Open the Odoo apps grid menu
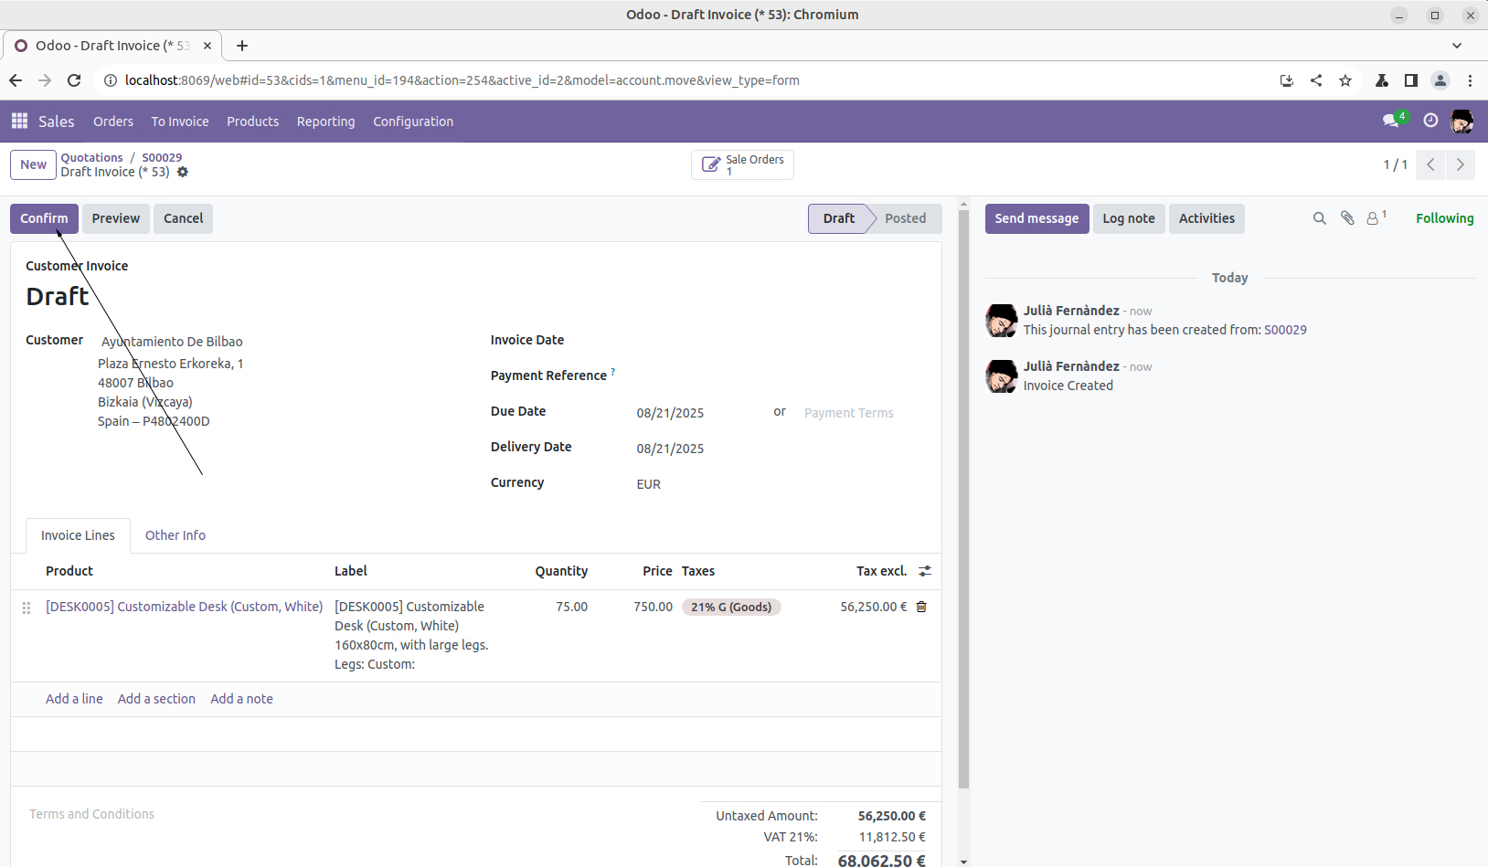 coord(19,121)
